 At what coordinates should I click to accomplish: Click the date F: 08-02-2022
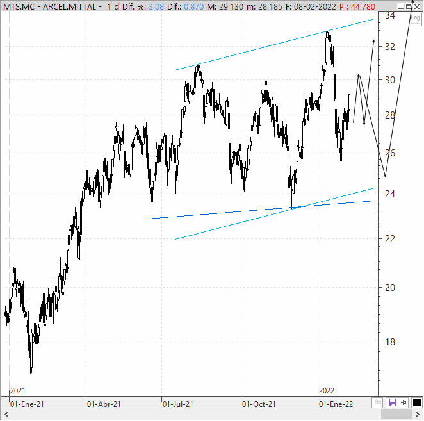(311, 7)
